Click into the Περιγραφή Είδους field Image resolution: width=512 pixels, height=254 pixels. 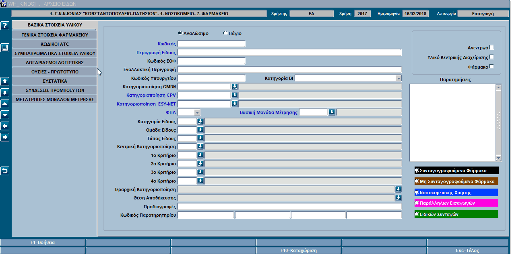tap(289, 53)
